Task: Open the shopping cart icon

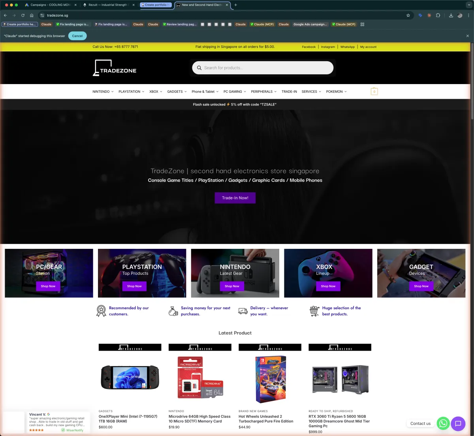Action: point(374,92)
